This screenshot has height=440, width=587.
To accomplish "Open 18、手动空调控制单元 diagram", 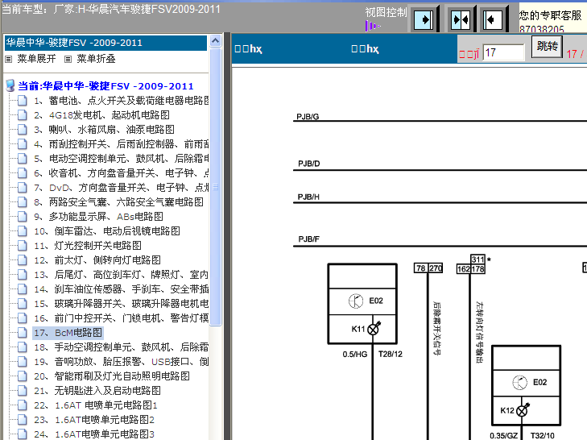I will click(122, 347).
